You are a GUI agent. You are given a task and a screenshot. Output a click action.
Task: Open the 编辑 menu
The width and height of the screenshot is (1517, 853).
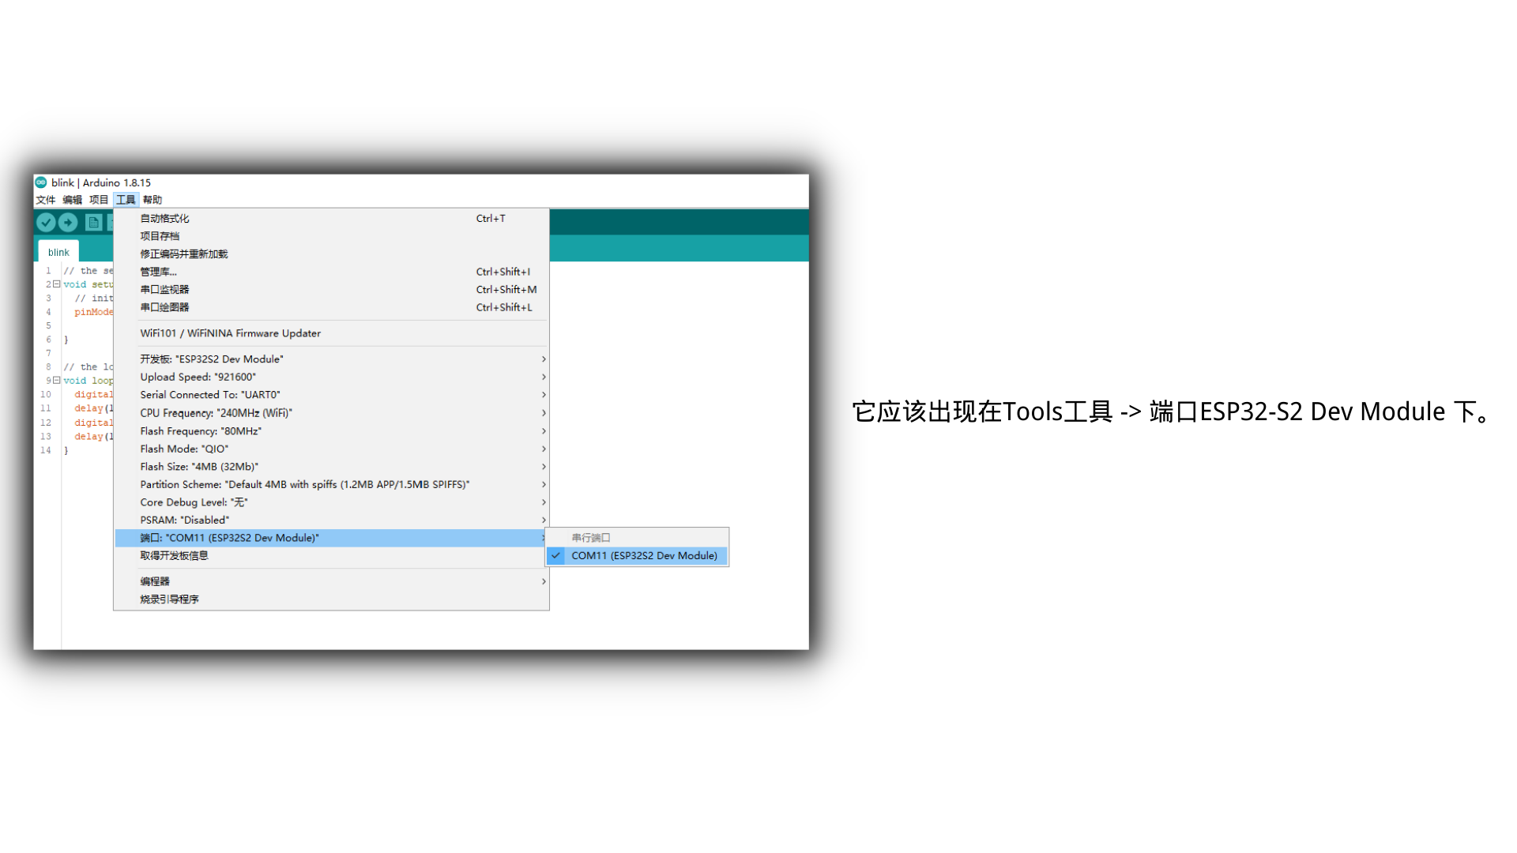pyautogui.click(x=73, y=200)
